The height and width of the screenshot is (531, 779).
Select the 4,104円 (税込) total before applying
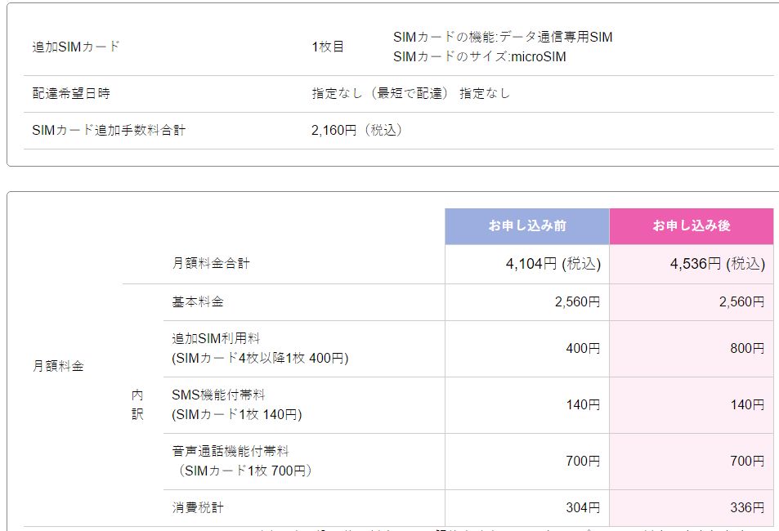[553, 264]
